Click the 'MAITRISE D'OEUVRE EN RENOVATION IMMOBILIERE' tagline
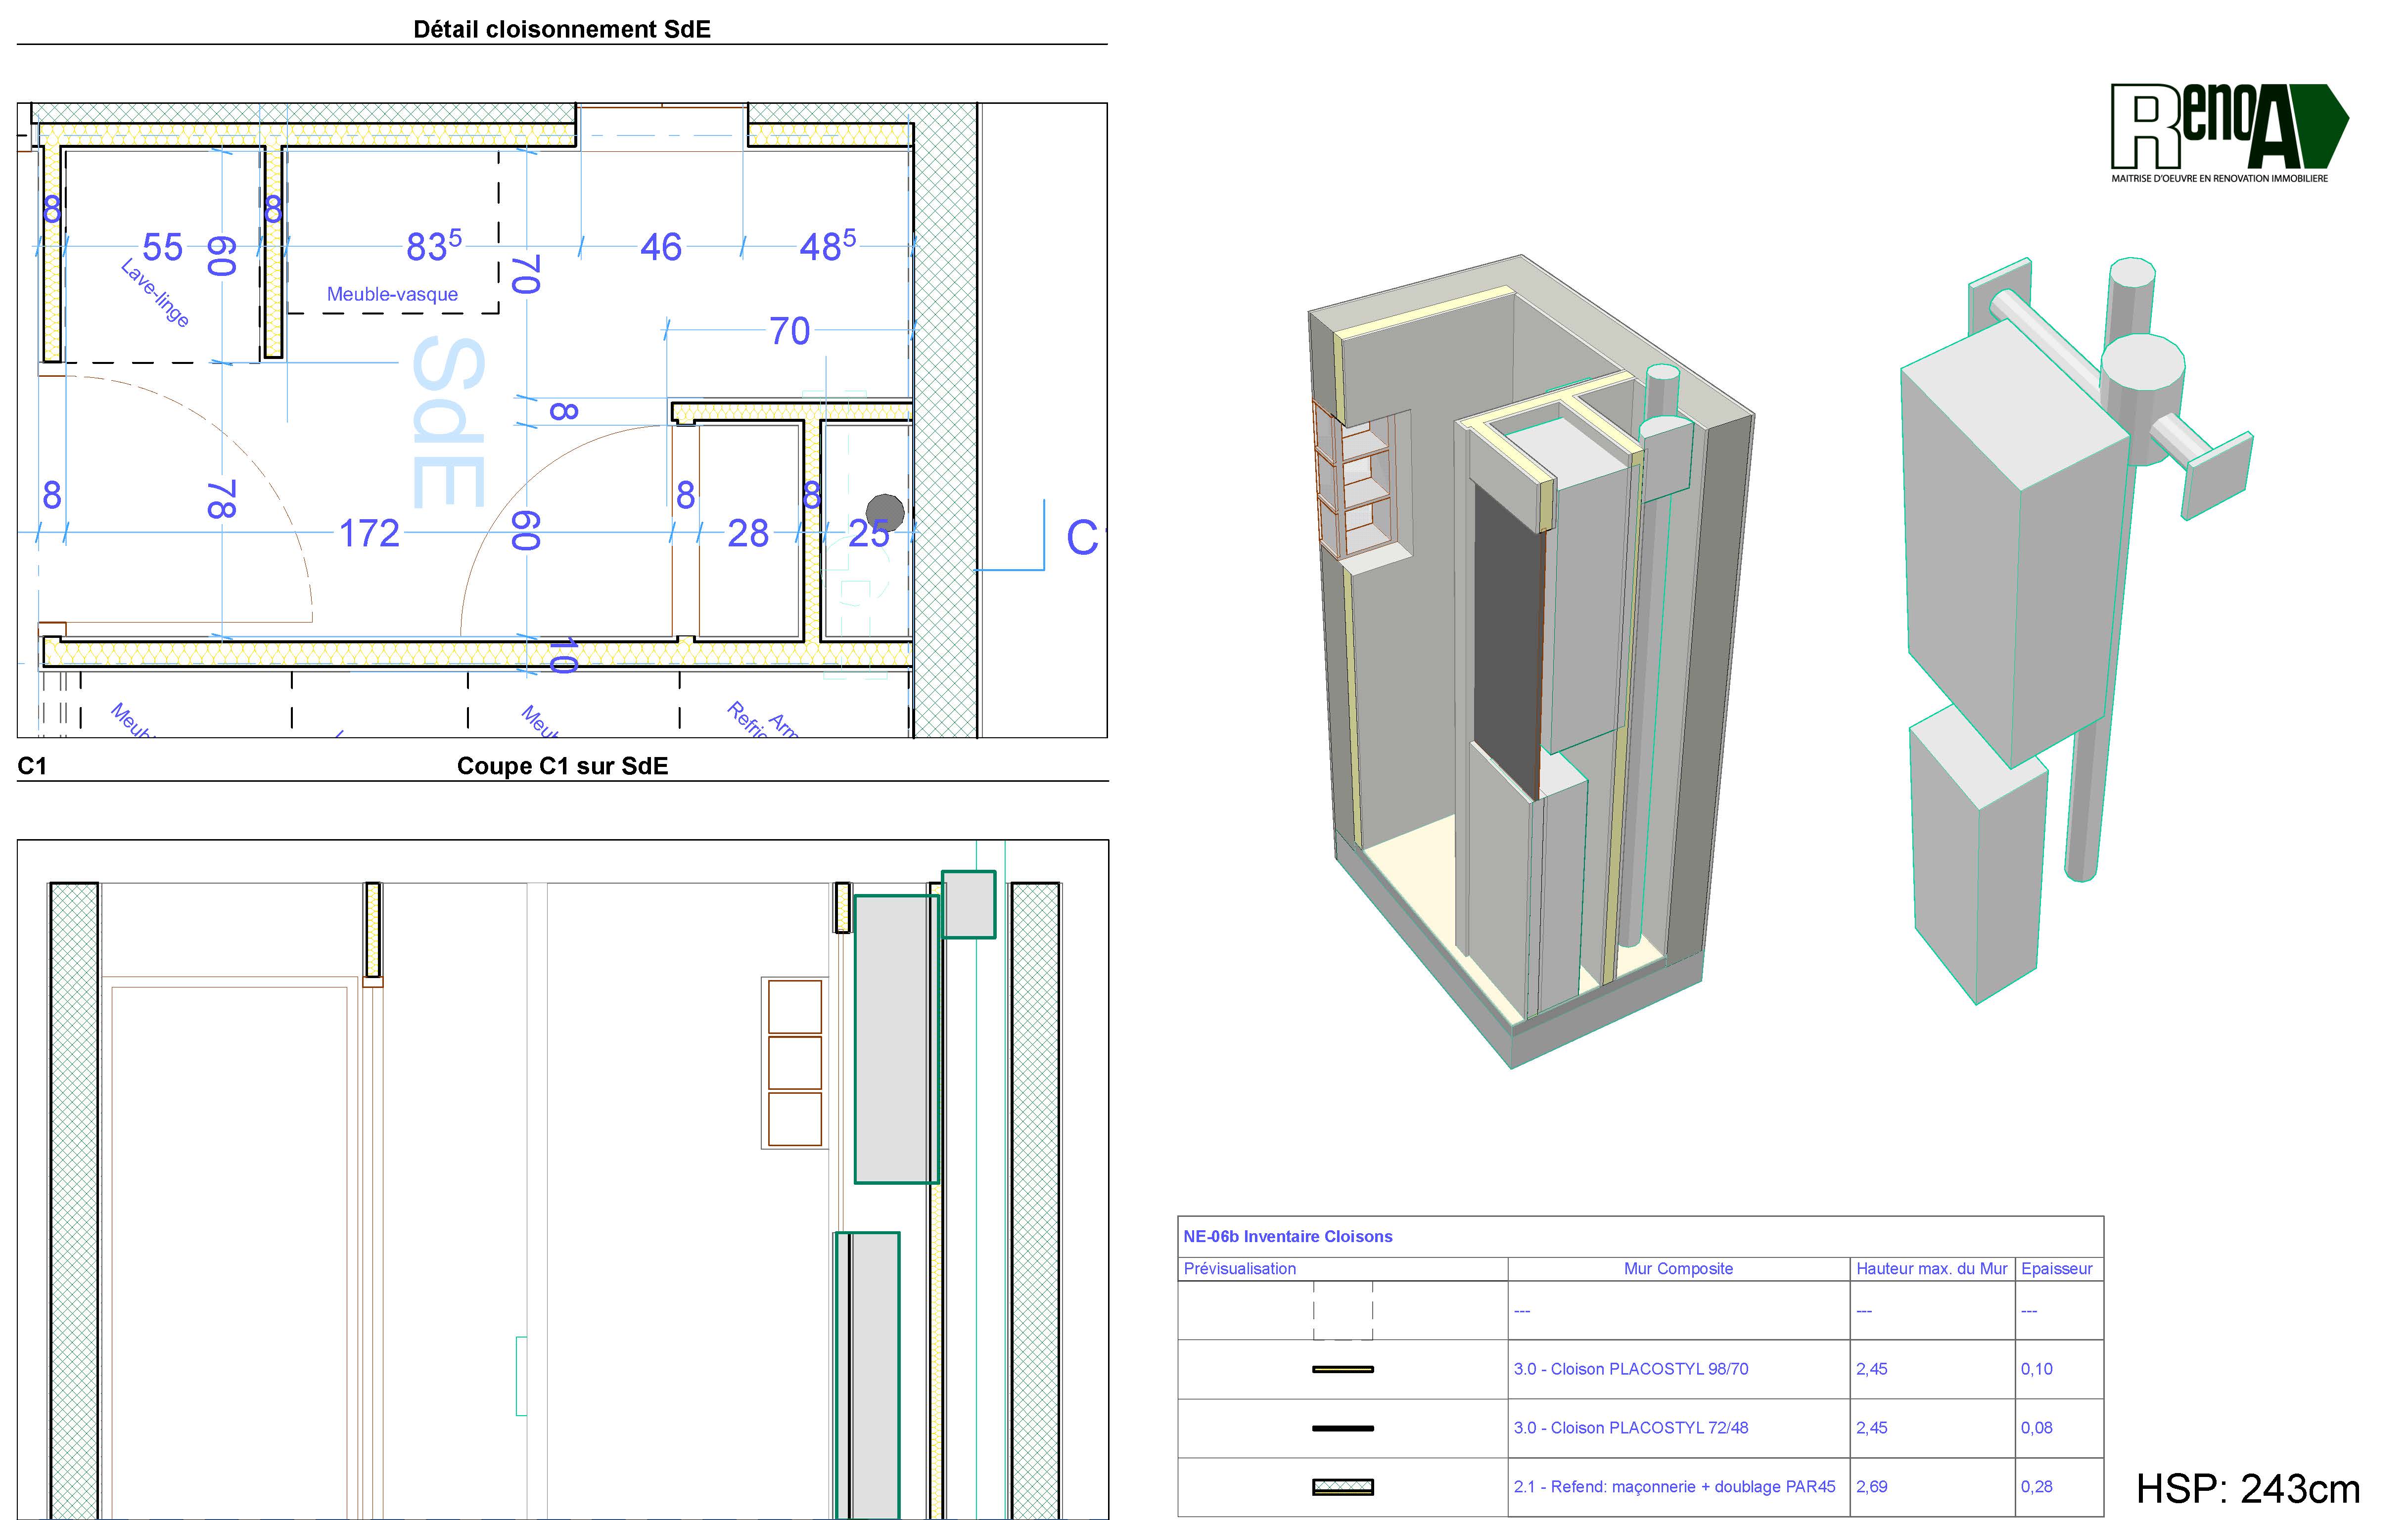The image size is (2408, 1520). 2219,178
